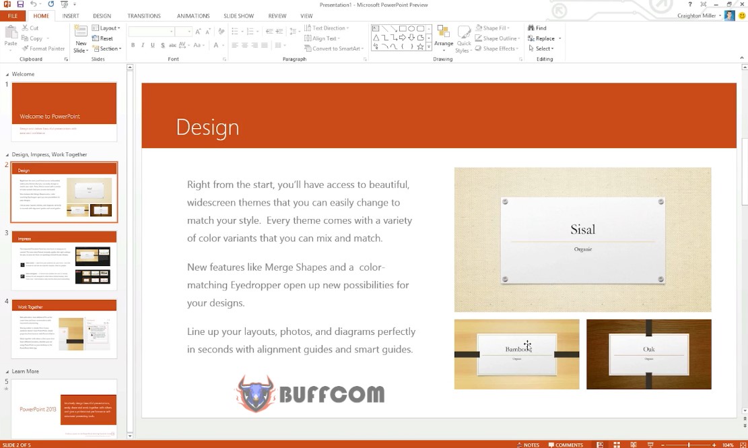The height and width of the screenshot is (448, 748).
Task: Center the paragraph text
Action: tap(244, 45)
